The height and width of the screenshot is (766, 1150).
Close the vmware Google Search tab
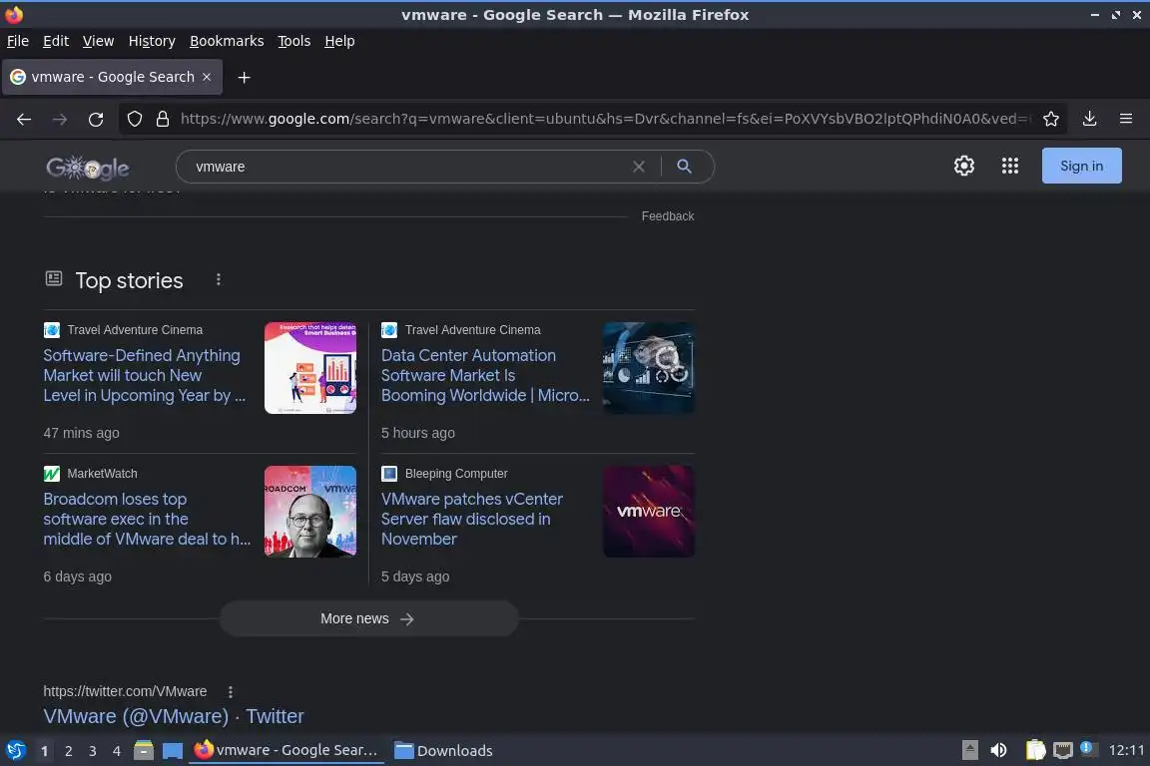point(207,77)
